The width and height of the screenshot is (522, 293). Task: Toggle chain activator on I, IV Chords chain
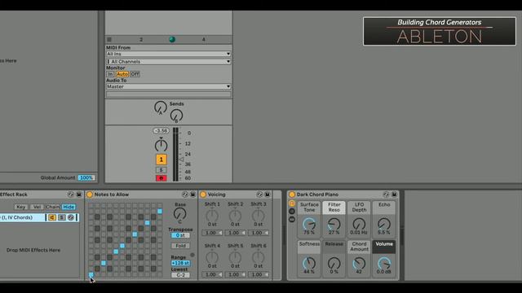tap(52, 217)
